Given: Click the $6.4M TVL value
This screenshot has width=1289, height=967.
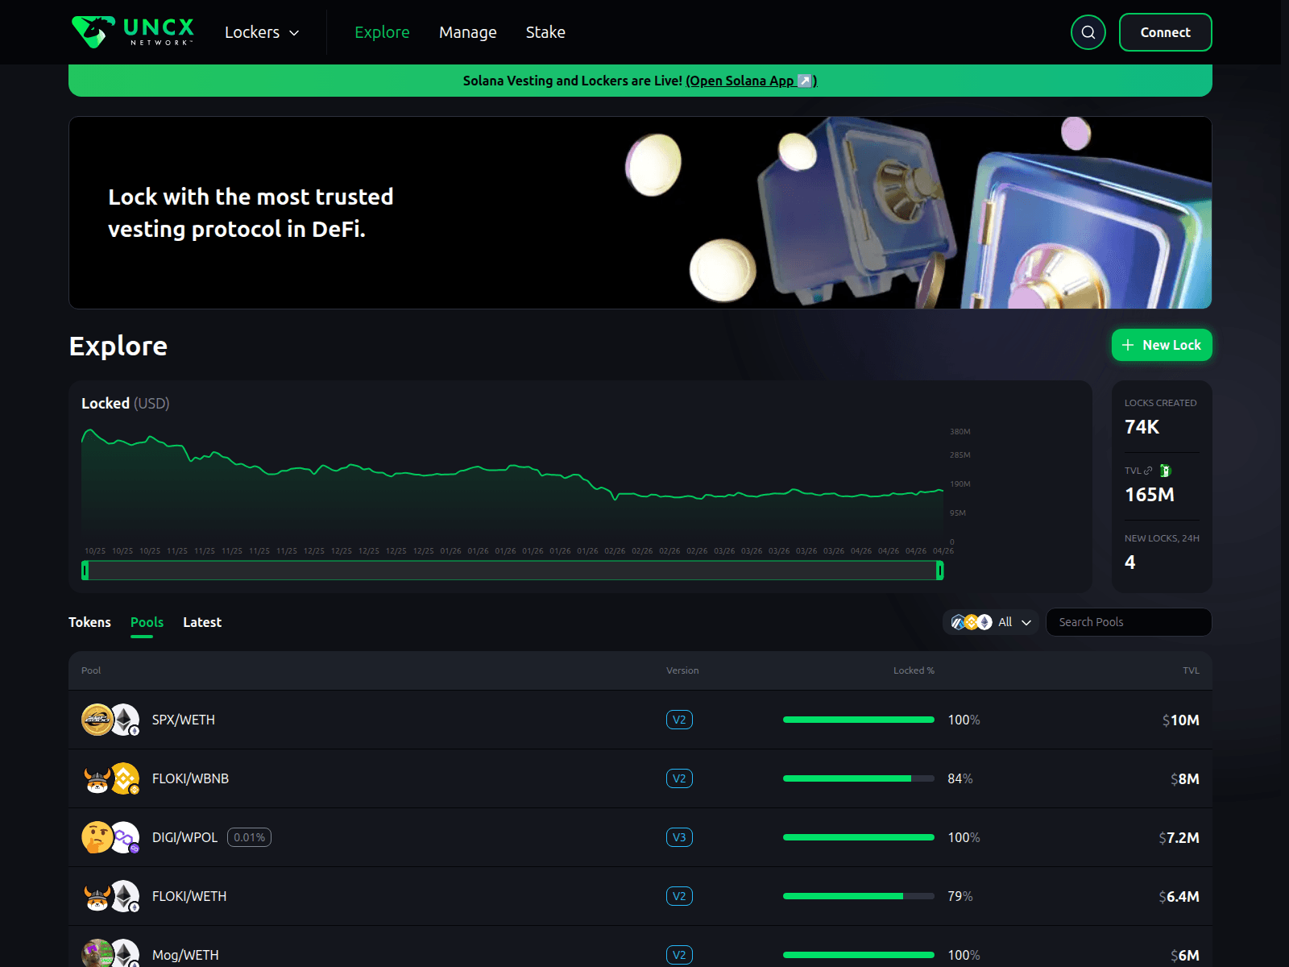Looking at the screenshot, I should pyautogui.click(x=1179, y=896).
